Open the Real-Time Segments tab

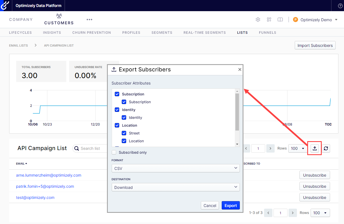205,33
